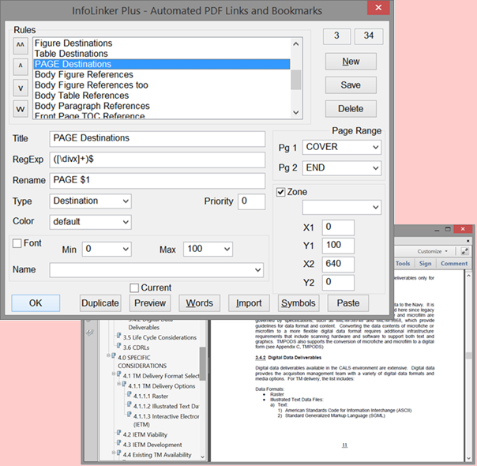477x466 pixels.
Task: Move rule down one position
Action: [x=21, y=88]
